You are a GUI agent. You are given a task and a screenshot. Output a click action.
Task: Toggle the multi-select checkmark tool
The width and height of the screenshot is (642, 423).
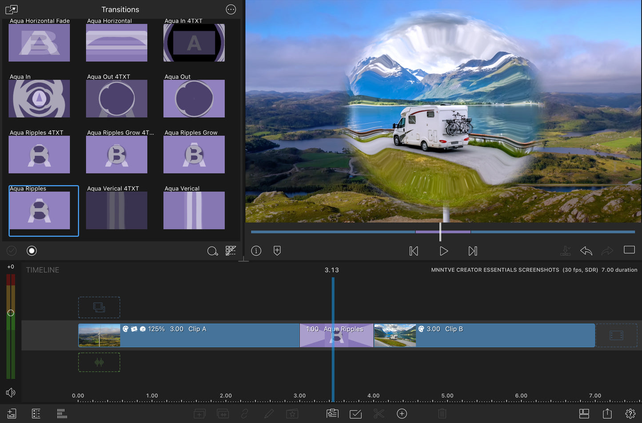355,414
